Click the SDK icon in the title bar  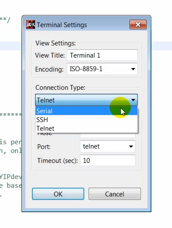(x=30, y=25)
